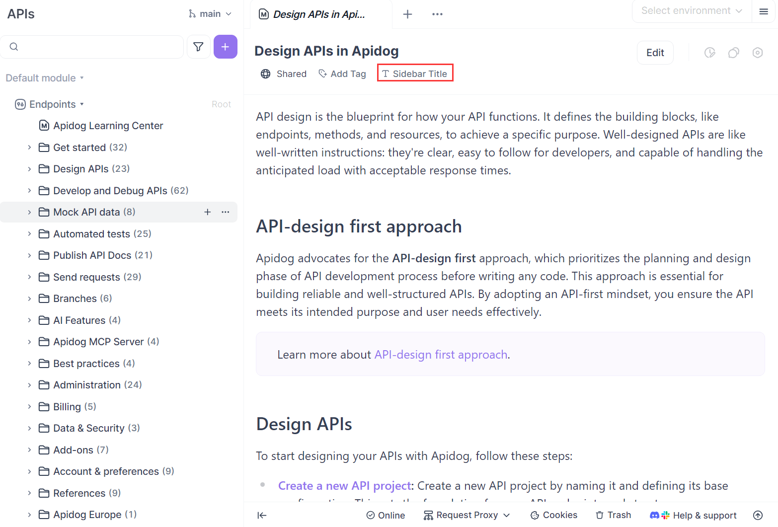Open hamburger menu at top right

(764, 11)
